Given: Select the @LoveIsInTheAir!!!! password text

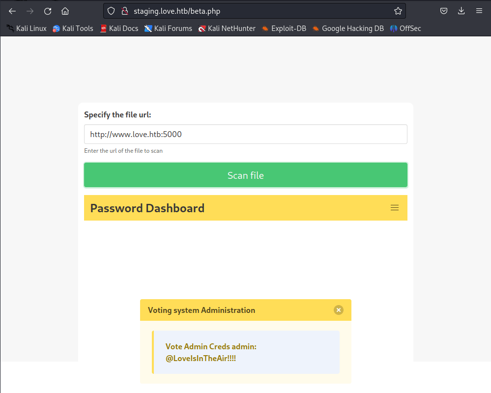Looking at the screenshot, I should point(201,359).
